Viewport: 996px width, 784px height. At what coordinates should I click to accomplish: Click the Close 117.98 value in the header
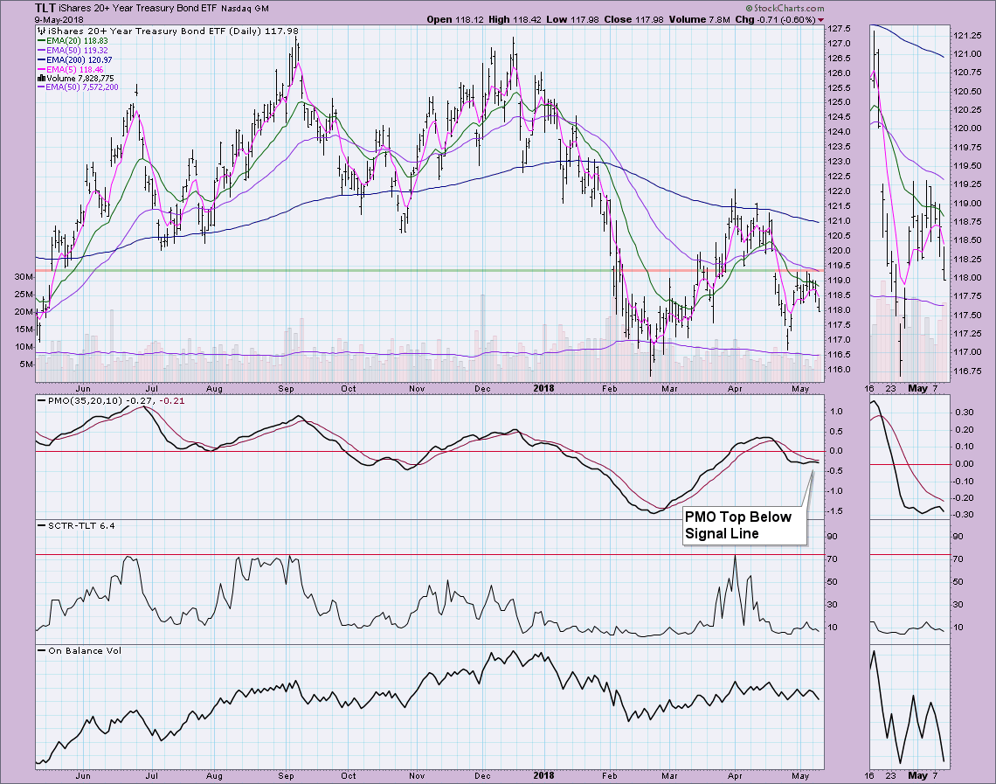pyautogui.click(x=633, y=20)
